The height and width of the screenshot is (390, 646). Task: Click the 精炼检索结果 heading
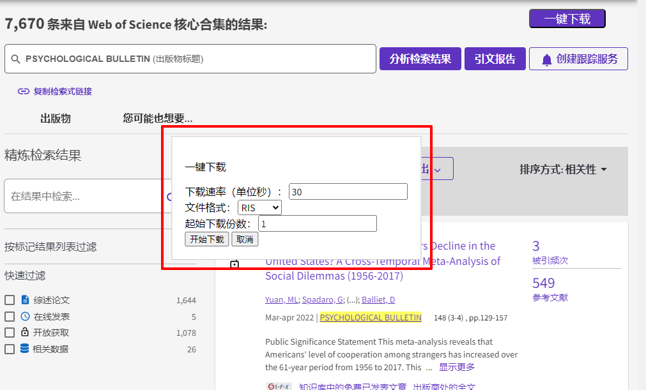(43, 155)
